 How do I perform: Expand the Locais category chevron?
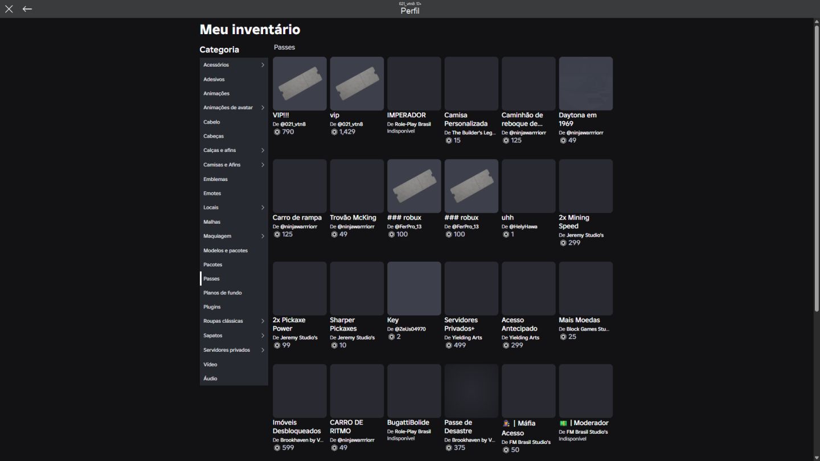[263, 208]
